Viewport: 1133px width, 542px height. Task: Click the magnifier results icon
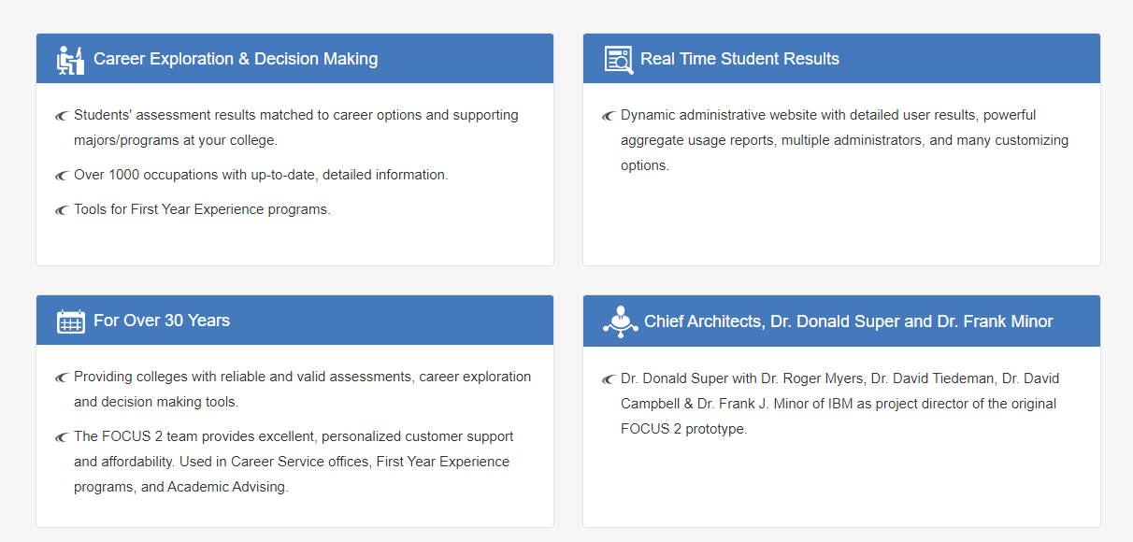618,59
